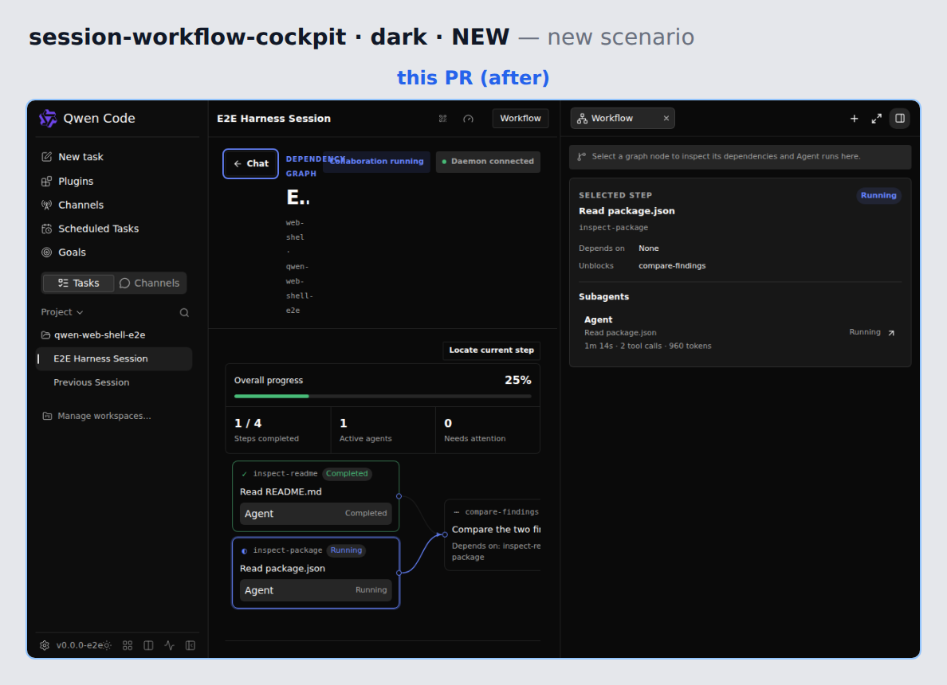Click the inspect-package id in Selected Step
The width and height of the screenshot is (947, 685).
point(614,228)
